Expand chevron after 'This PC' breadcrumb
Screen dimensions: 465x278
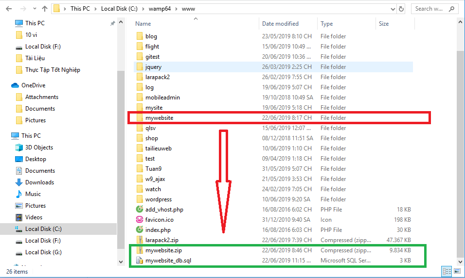[95, 9]
